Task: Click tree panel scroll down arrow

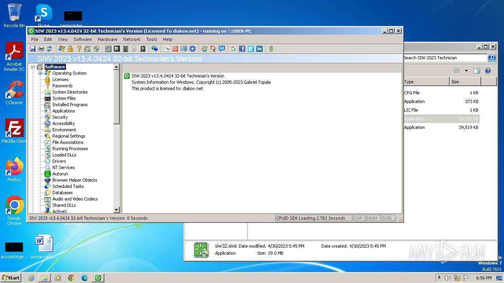Action: [x=116, y=210]
